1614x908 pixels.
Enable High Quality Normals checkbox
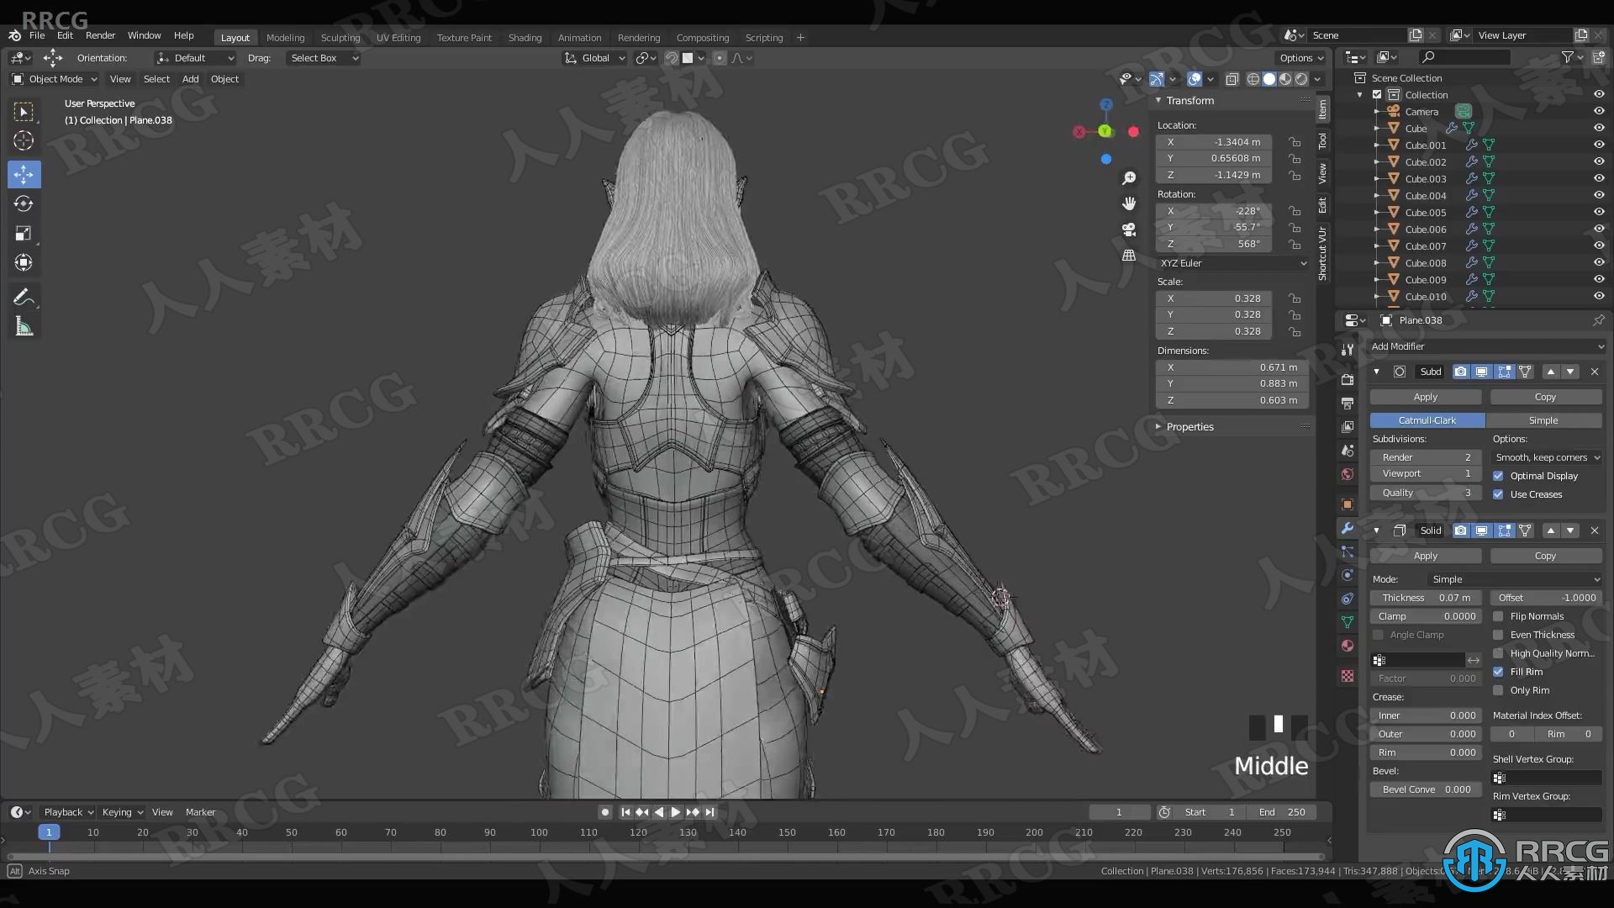pyautogui.click(x=1498, y=653)
